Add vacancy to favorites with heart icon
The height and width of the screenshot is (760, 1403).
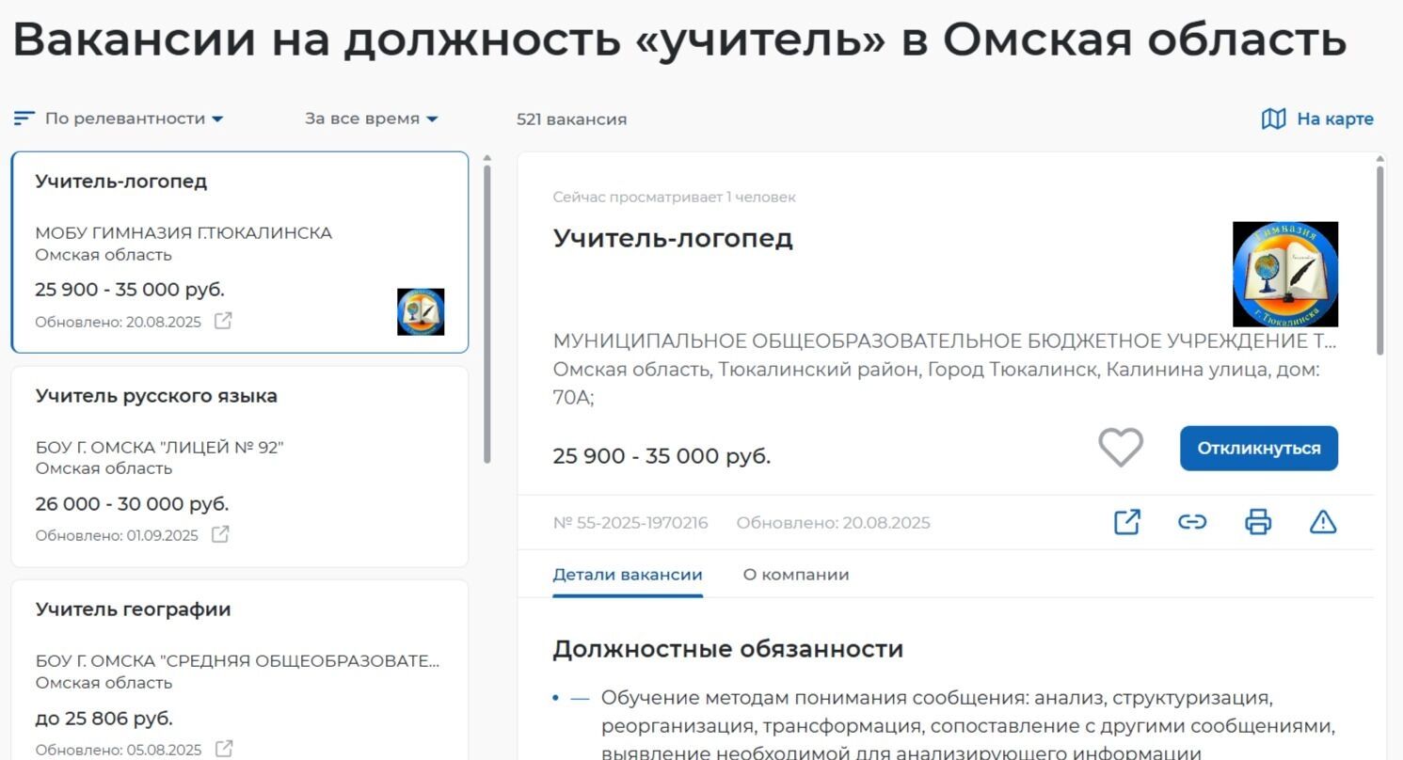tap(1121, 448)
